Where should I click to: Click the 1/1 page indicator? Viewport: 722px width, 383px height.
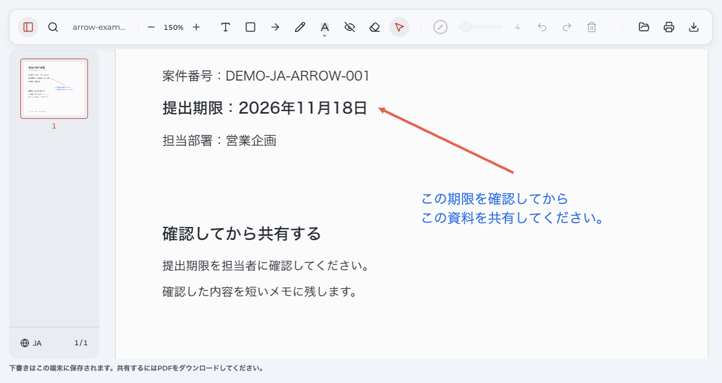click(81, 343)
